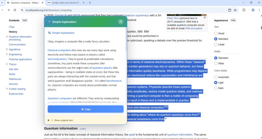Click the address bar URL field
Screen dimensions: 262x139
[x=125, y=10]
